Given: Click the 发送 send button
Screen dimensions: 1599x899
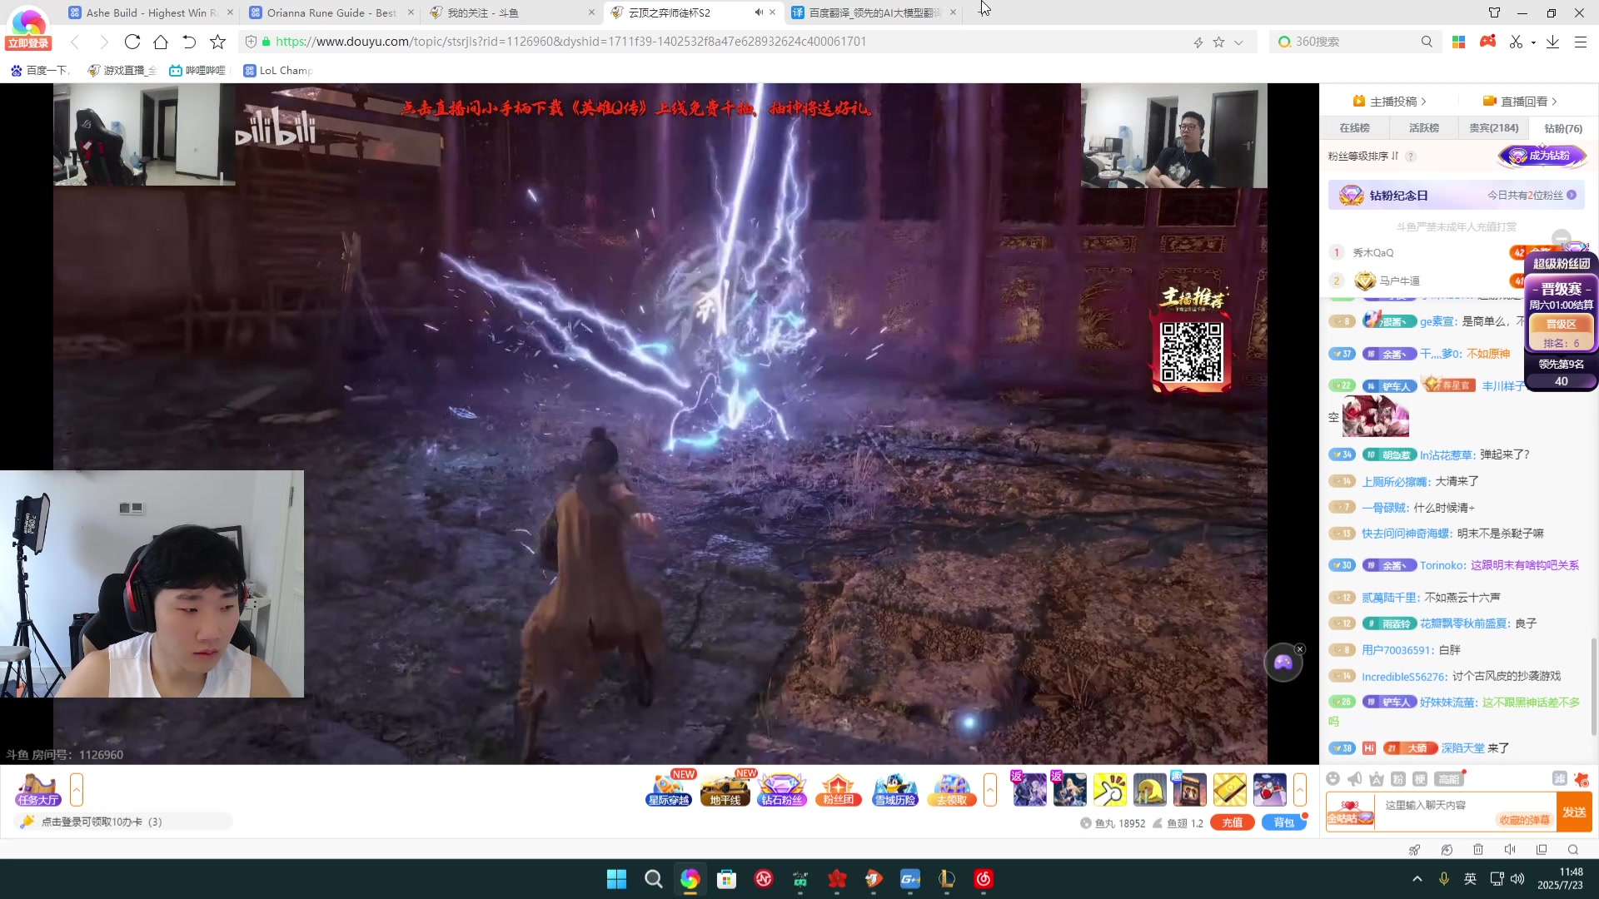Looking at the screenshot, I should 1574,812.
